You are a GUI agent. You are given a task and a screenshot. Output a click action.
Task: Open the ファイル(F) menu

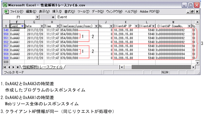point(17,12)
